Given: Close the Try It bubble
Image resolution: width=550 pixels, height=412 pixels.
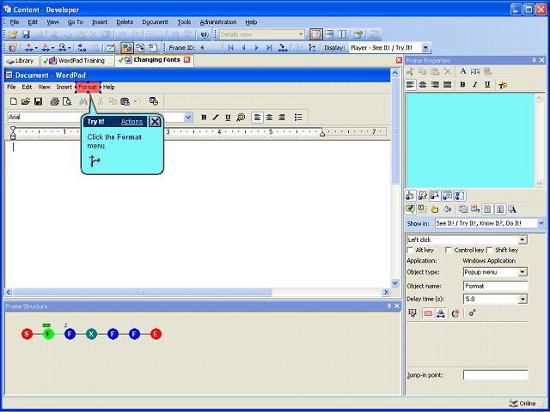Looking at the screenshot, I should [155, 122].
